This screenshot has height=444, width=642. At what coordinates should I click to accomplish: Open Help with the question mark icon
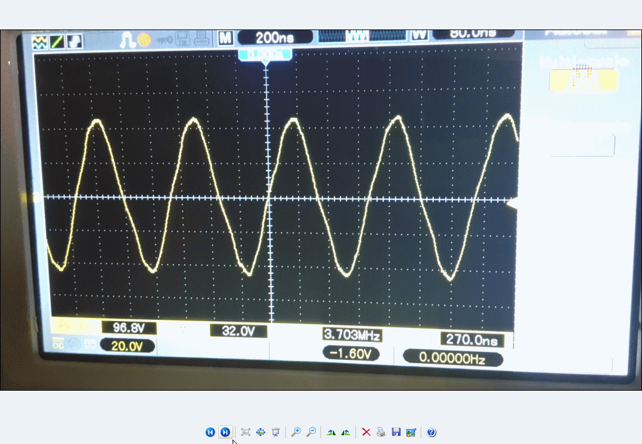click(x=431, y=432)
